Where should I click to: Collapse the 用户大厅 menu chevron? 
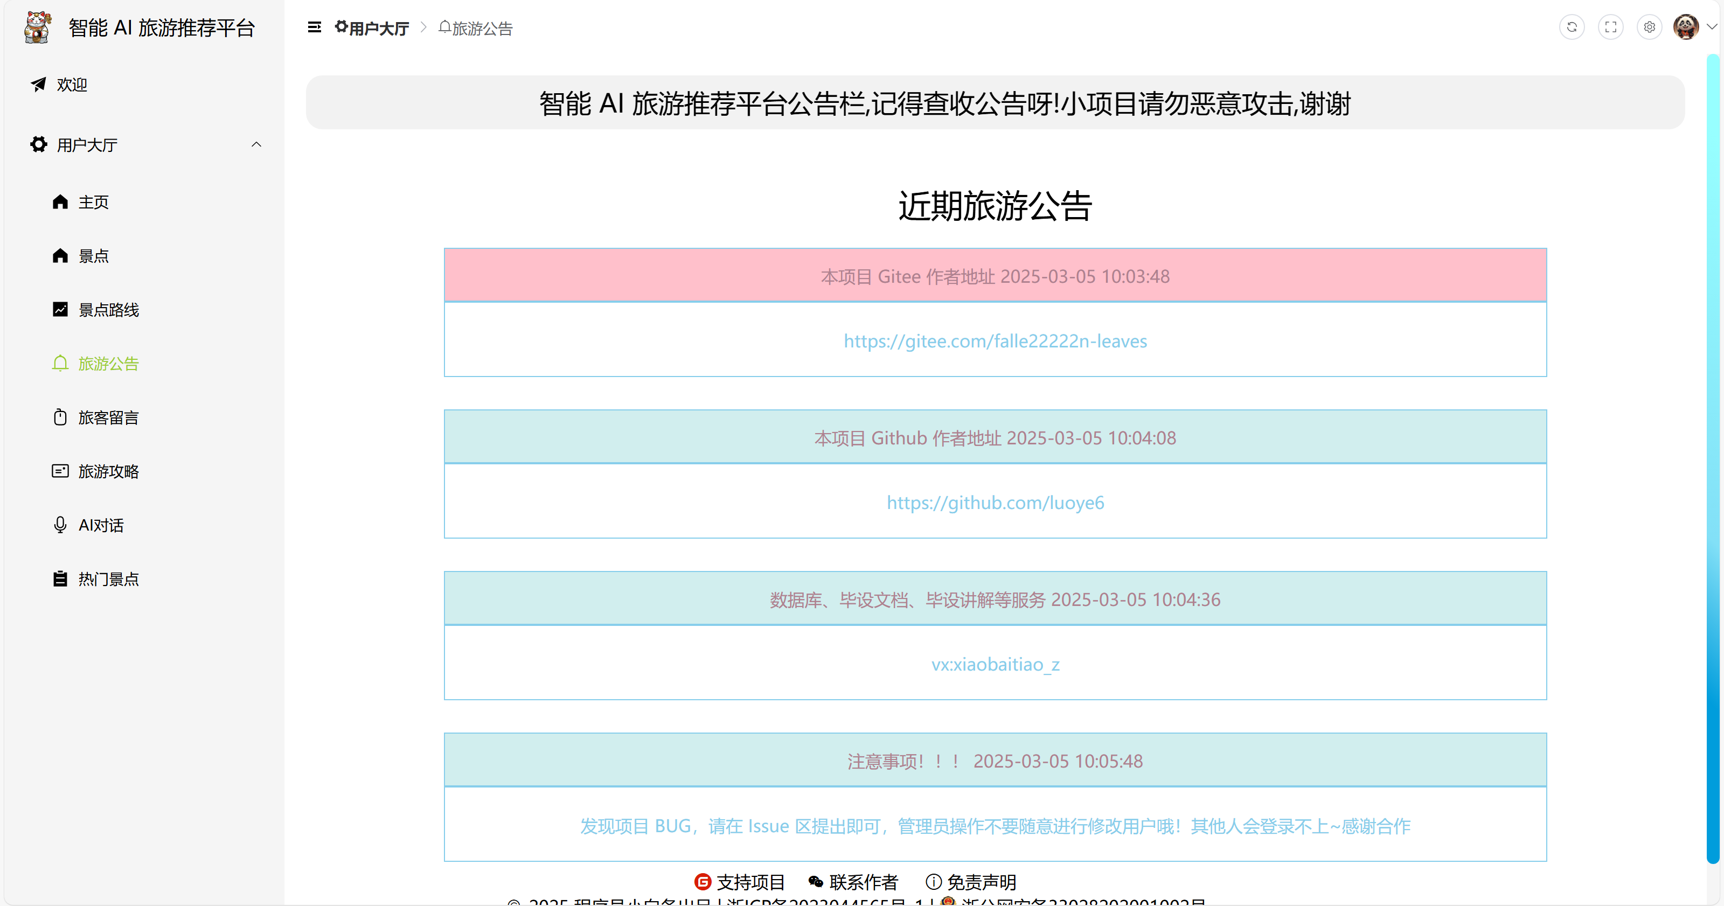(x=256, y=144)
